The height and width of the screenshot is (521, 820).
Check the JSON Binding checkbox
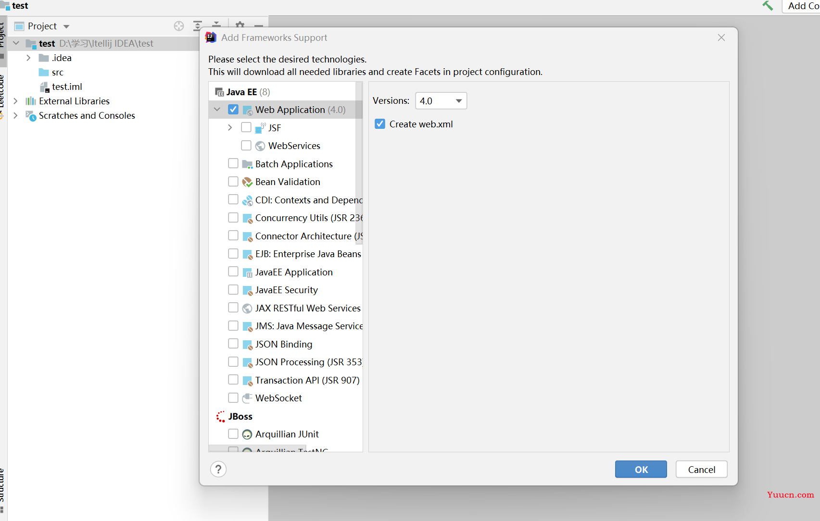click(x=233, y=344)
